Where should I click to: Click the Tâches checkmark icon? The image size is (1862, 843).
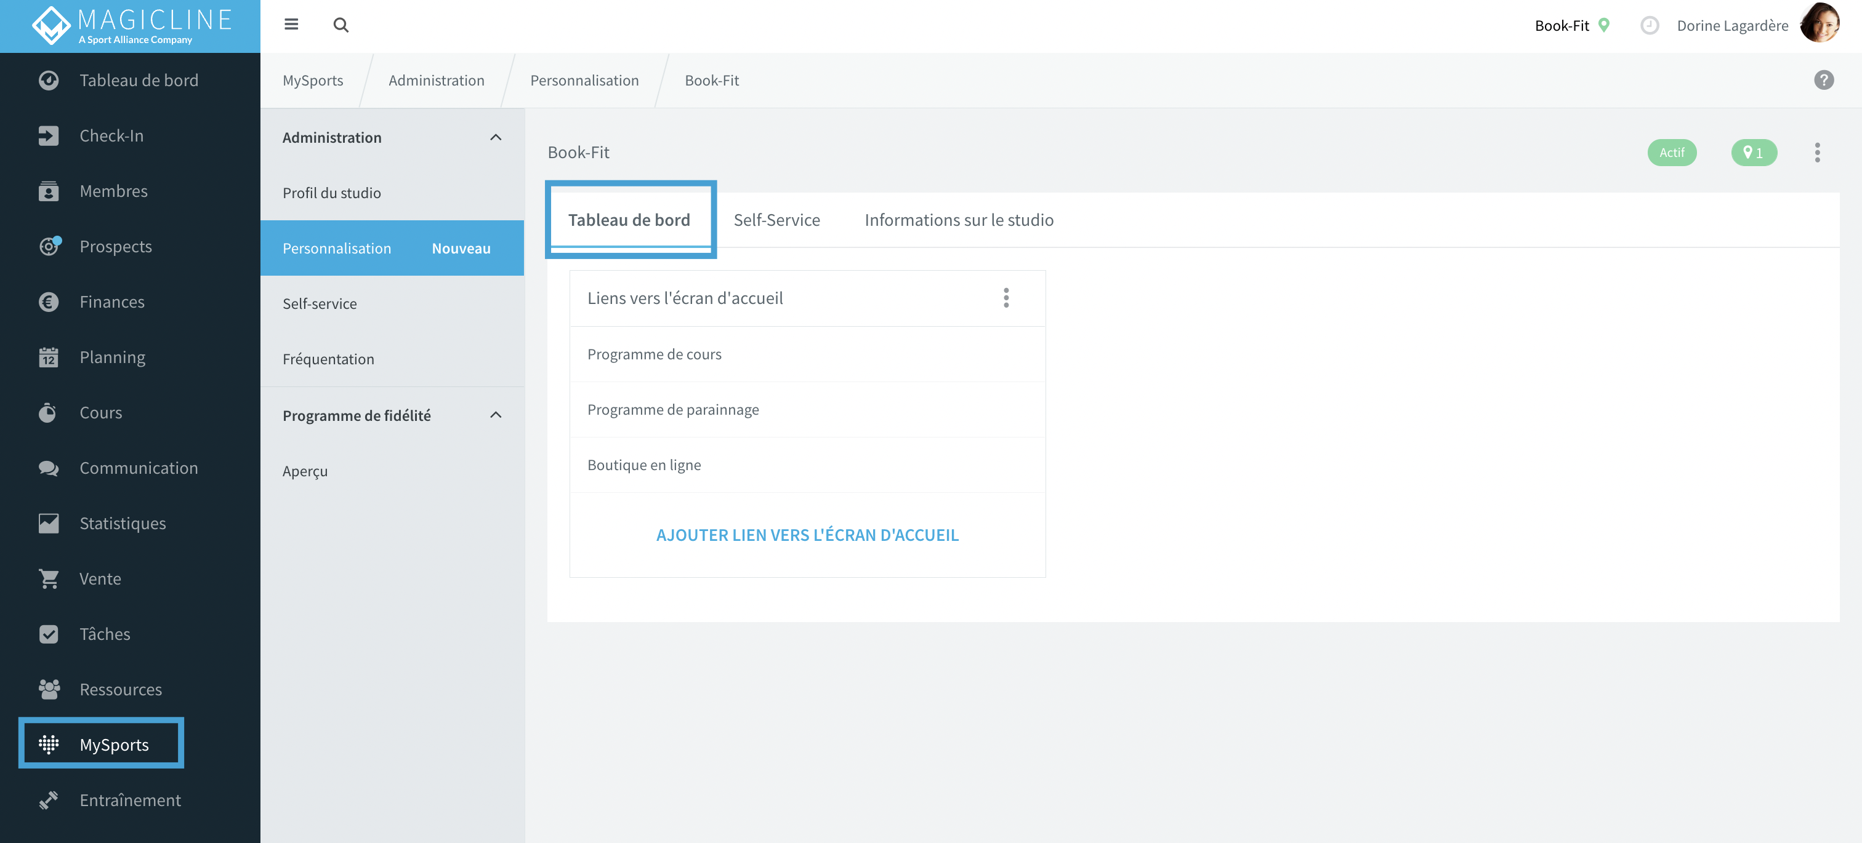[x=49, y=634]
